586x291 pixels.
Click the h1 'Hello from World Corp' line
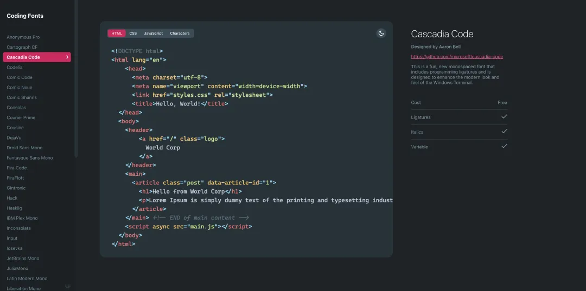190,191
